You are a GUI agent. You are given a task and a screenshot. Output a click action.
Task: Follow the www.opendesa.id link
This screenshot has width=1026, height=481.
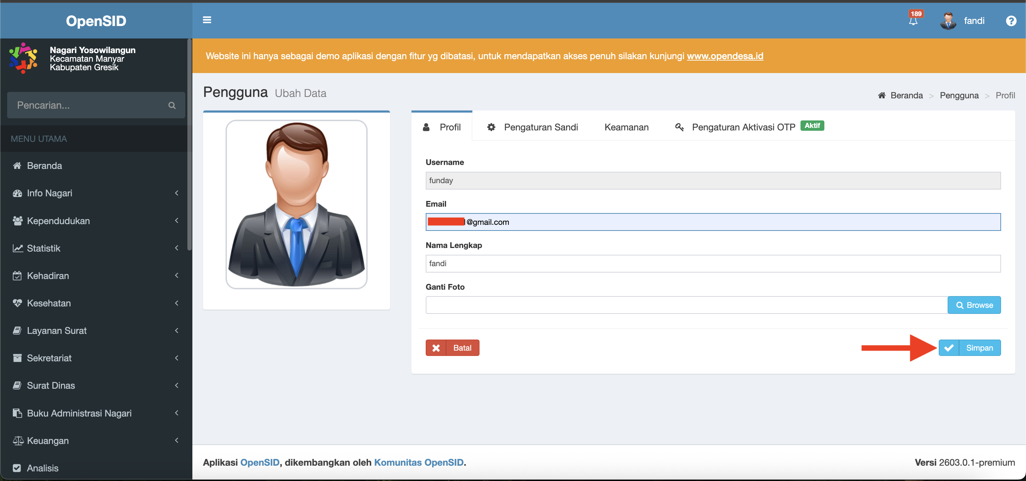point(725,56)
